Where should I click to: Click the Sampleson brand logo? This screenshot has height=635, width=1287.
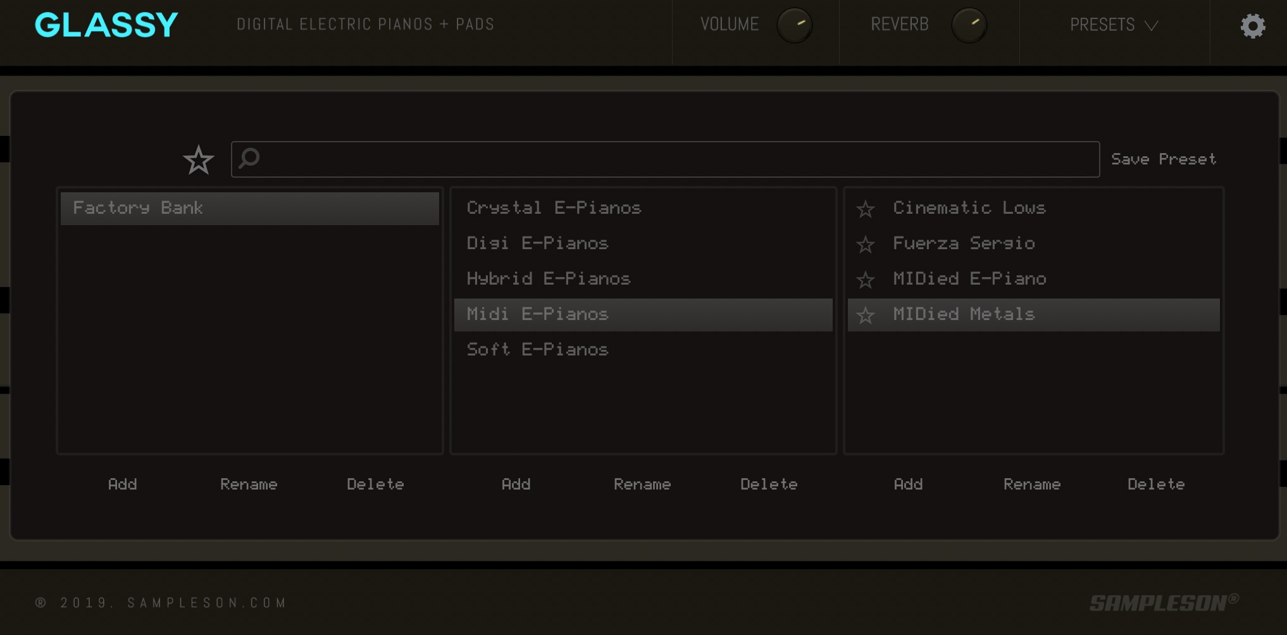[x=1163, y=603]
